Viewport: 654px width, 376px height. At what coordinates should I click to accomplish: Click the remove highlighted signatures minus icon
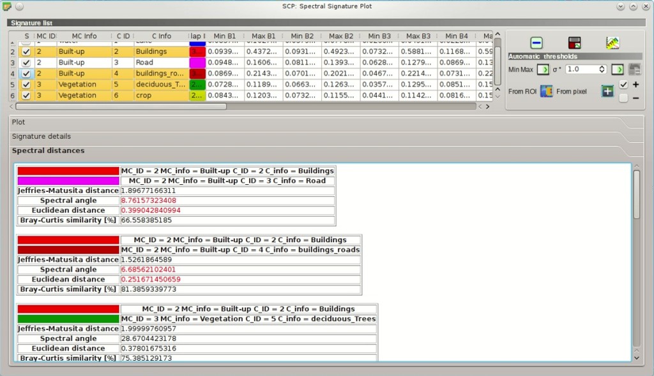point(536,43)
